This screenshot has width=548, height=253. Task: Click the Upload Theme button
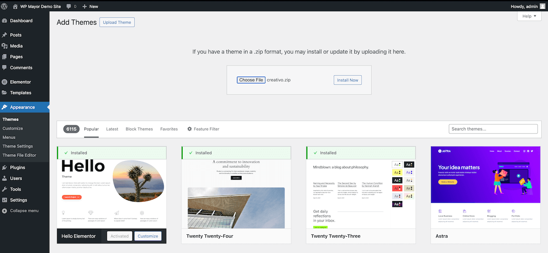pos(117,22)
